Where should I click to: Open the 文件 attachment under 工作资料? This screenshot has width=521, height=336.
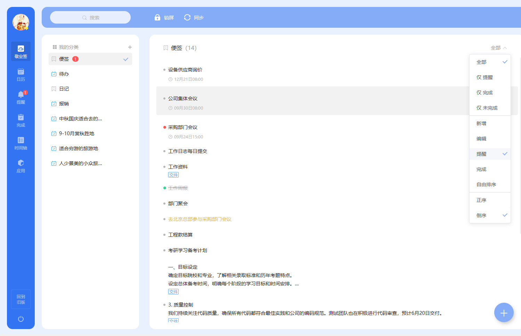[173, 175]
